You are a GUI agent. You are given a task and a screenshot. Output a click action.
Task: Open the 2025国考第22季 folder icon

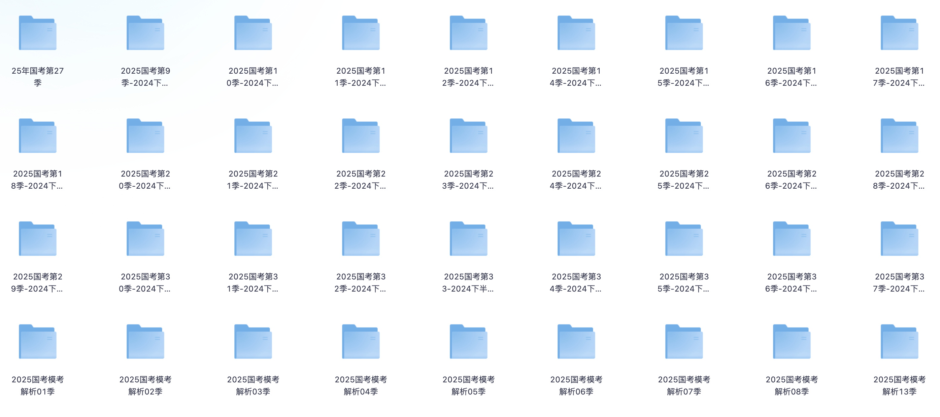tap(361, 136)
